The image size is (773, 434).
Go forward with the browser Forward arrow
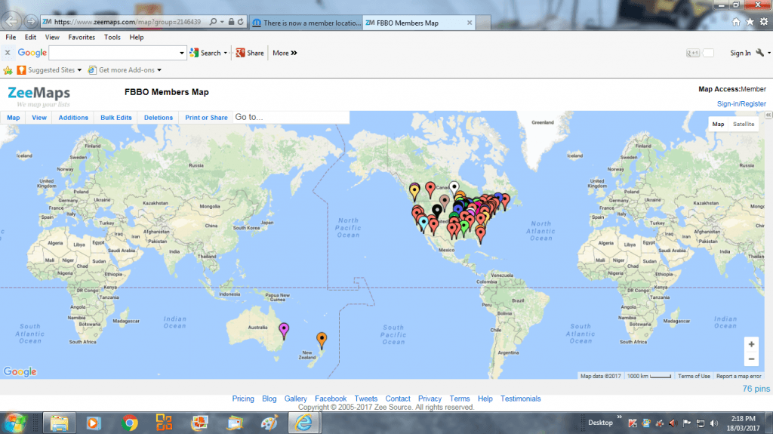tap(30, 22)
